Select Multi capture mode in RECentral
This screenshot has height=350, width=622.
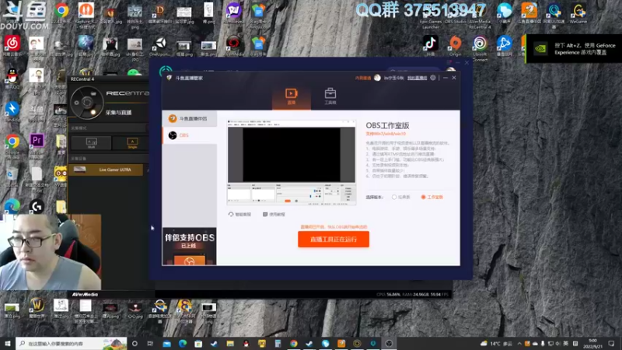pyautogui.click(x=91, y=143)
